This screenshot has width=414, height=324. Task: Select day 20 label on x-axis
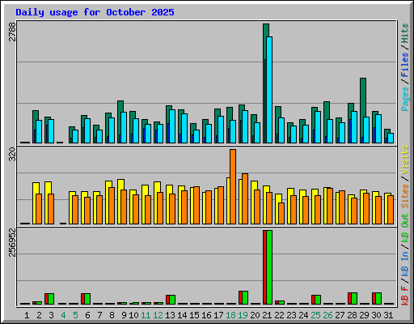coord(255,315)
